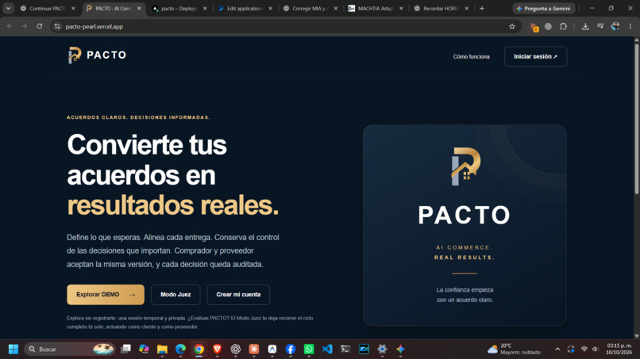Open ChatGPT from the taskbar
640x359 pixels.
click(x=236, y=349)
